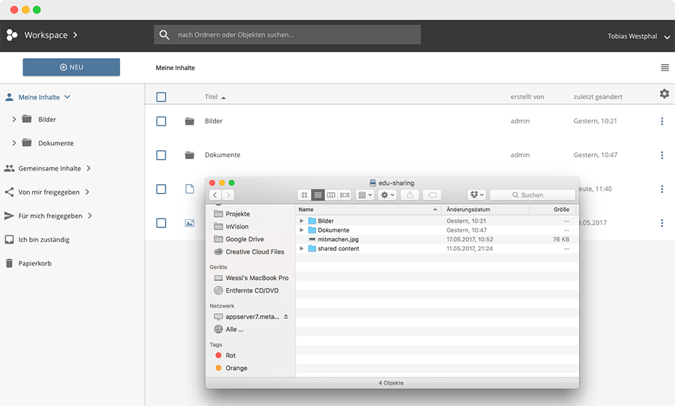Switch Finder to column view

pyautogui.click(x=330, y=195)
